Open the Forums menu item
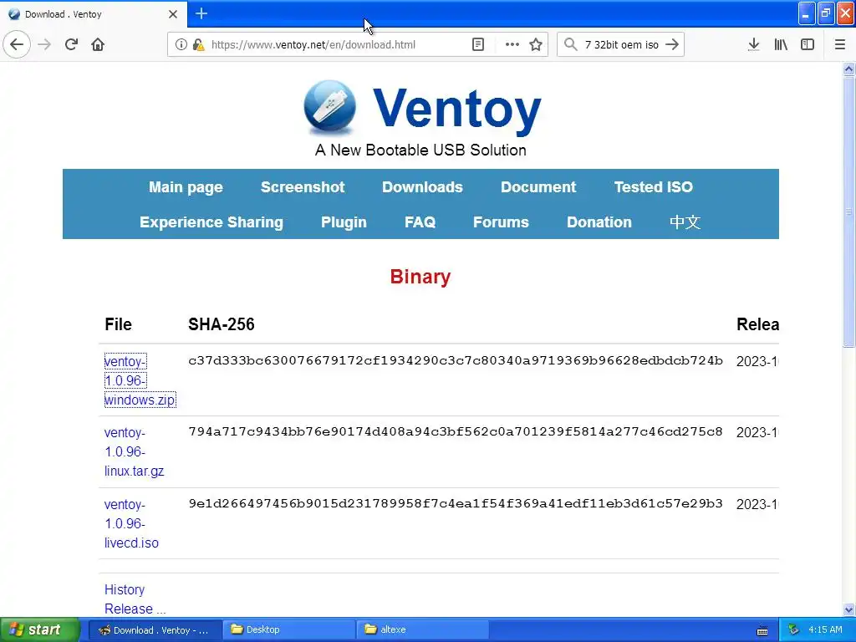This screenshot has height=642, width=856. 501,222
